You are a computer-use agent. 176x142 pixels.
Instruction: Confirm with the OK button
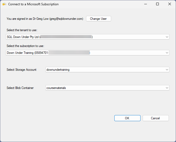pyautogui.click(x=127, y=118)
